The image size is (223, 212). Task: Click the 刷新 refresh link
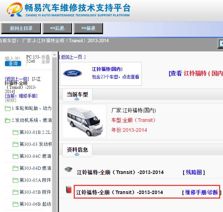tap(11, 100)
